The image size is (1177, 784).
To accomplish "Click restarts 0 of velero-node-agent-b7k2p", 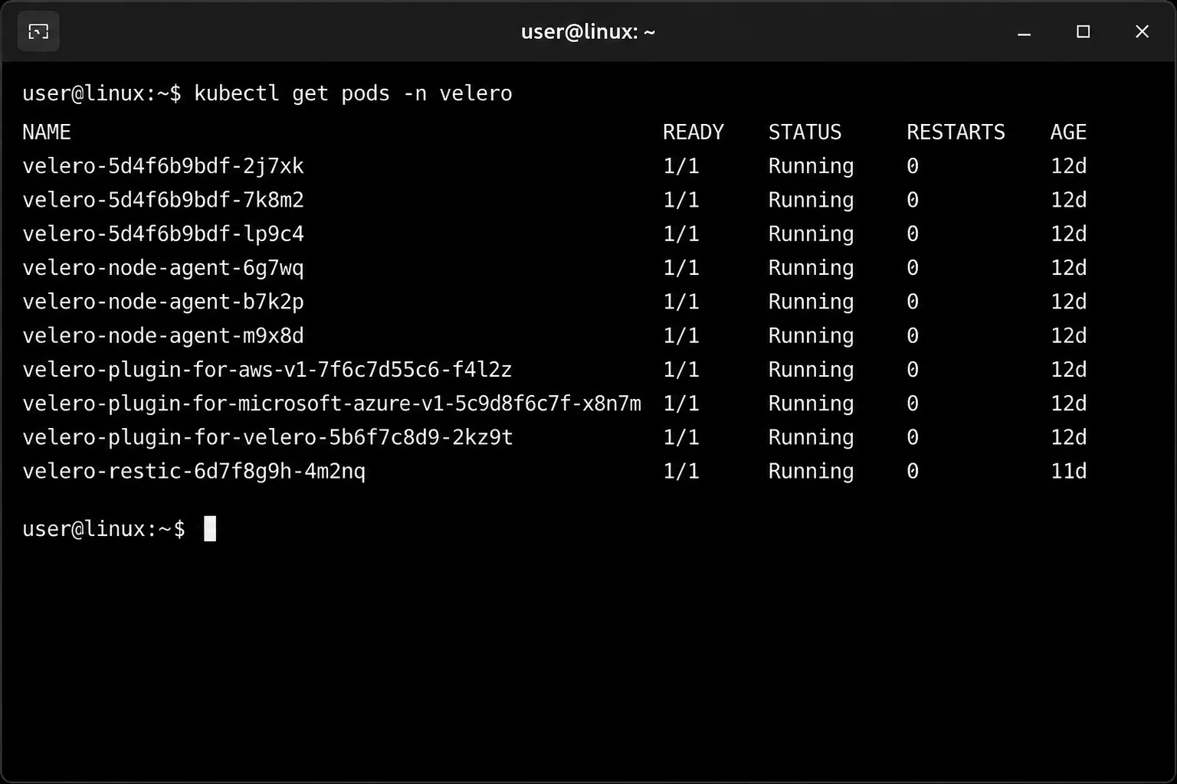I will (913, 302).
